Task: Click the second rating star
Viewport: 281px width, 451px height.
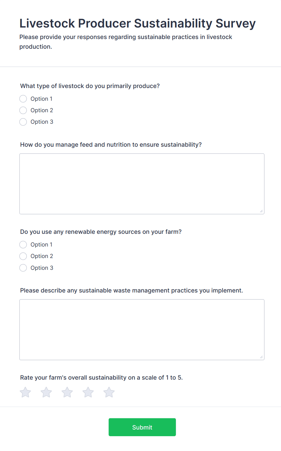Action: (46, 392)
